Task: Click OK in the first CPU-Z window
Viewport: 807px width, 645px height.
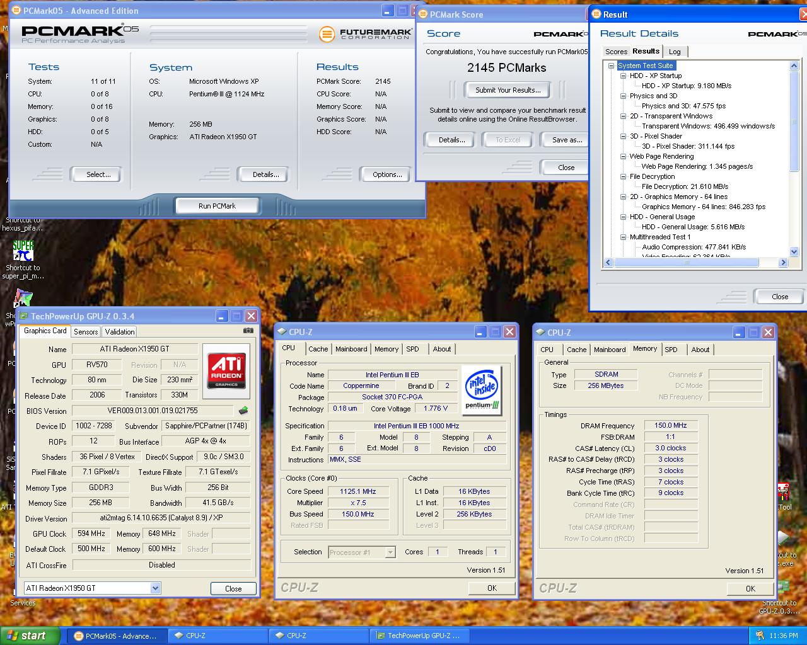Action: click(x=492, y=588)
